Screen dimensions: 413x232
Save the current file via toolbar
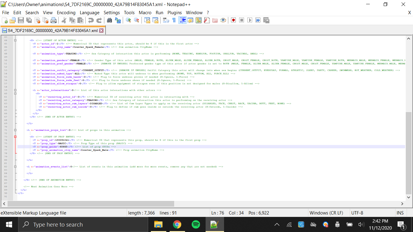(x=21, y=20)
